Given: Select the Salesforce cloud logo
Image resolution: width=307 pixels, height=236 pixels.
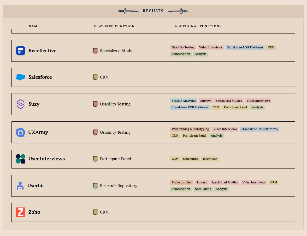Looking at the screenshot, I should click(21, 77).
